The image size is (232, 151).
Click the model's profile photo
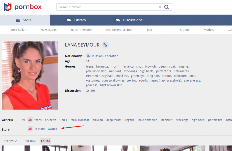(29, 75)
